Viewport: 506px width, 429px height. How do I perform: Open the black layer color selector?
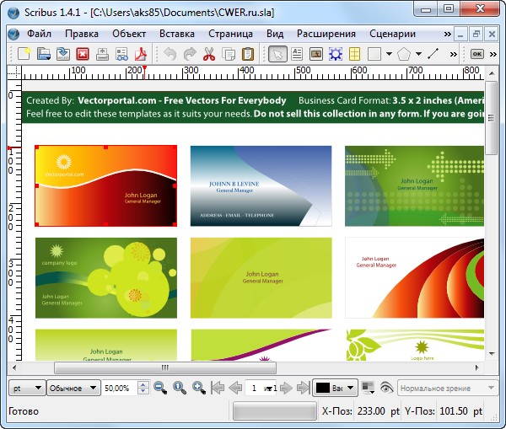(335, 388)
